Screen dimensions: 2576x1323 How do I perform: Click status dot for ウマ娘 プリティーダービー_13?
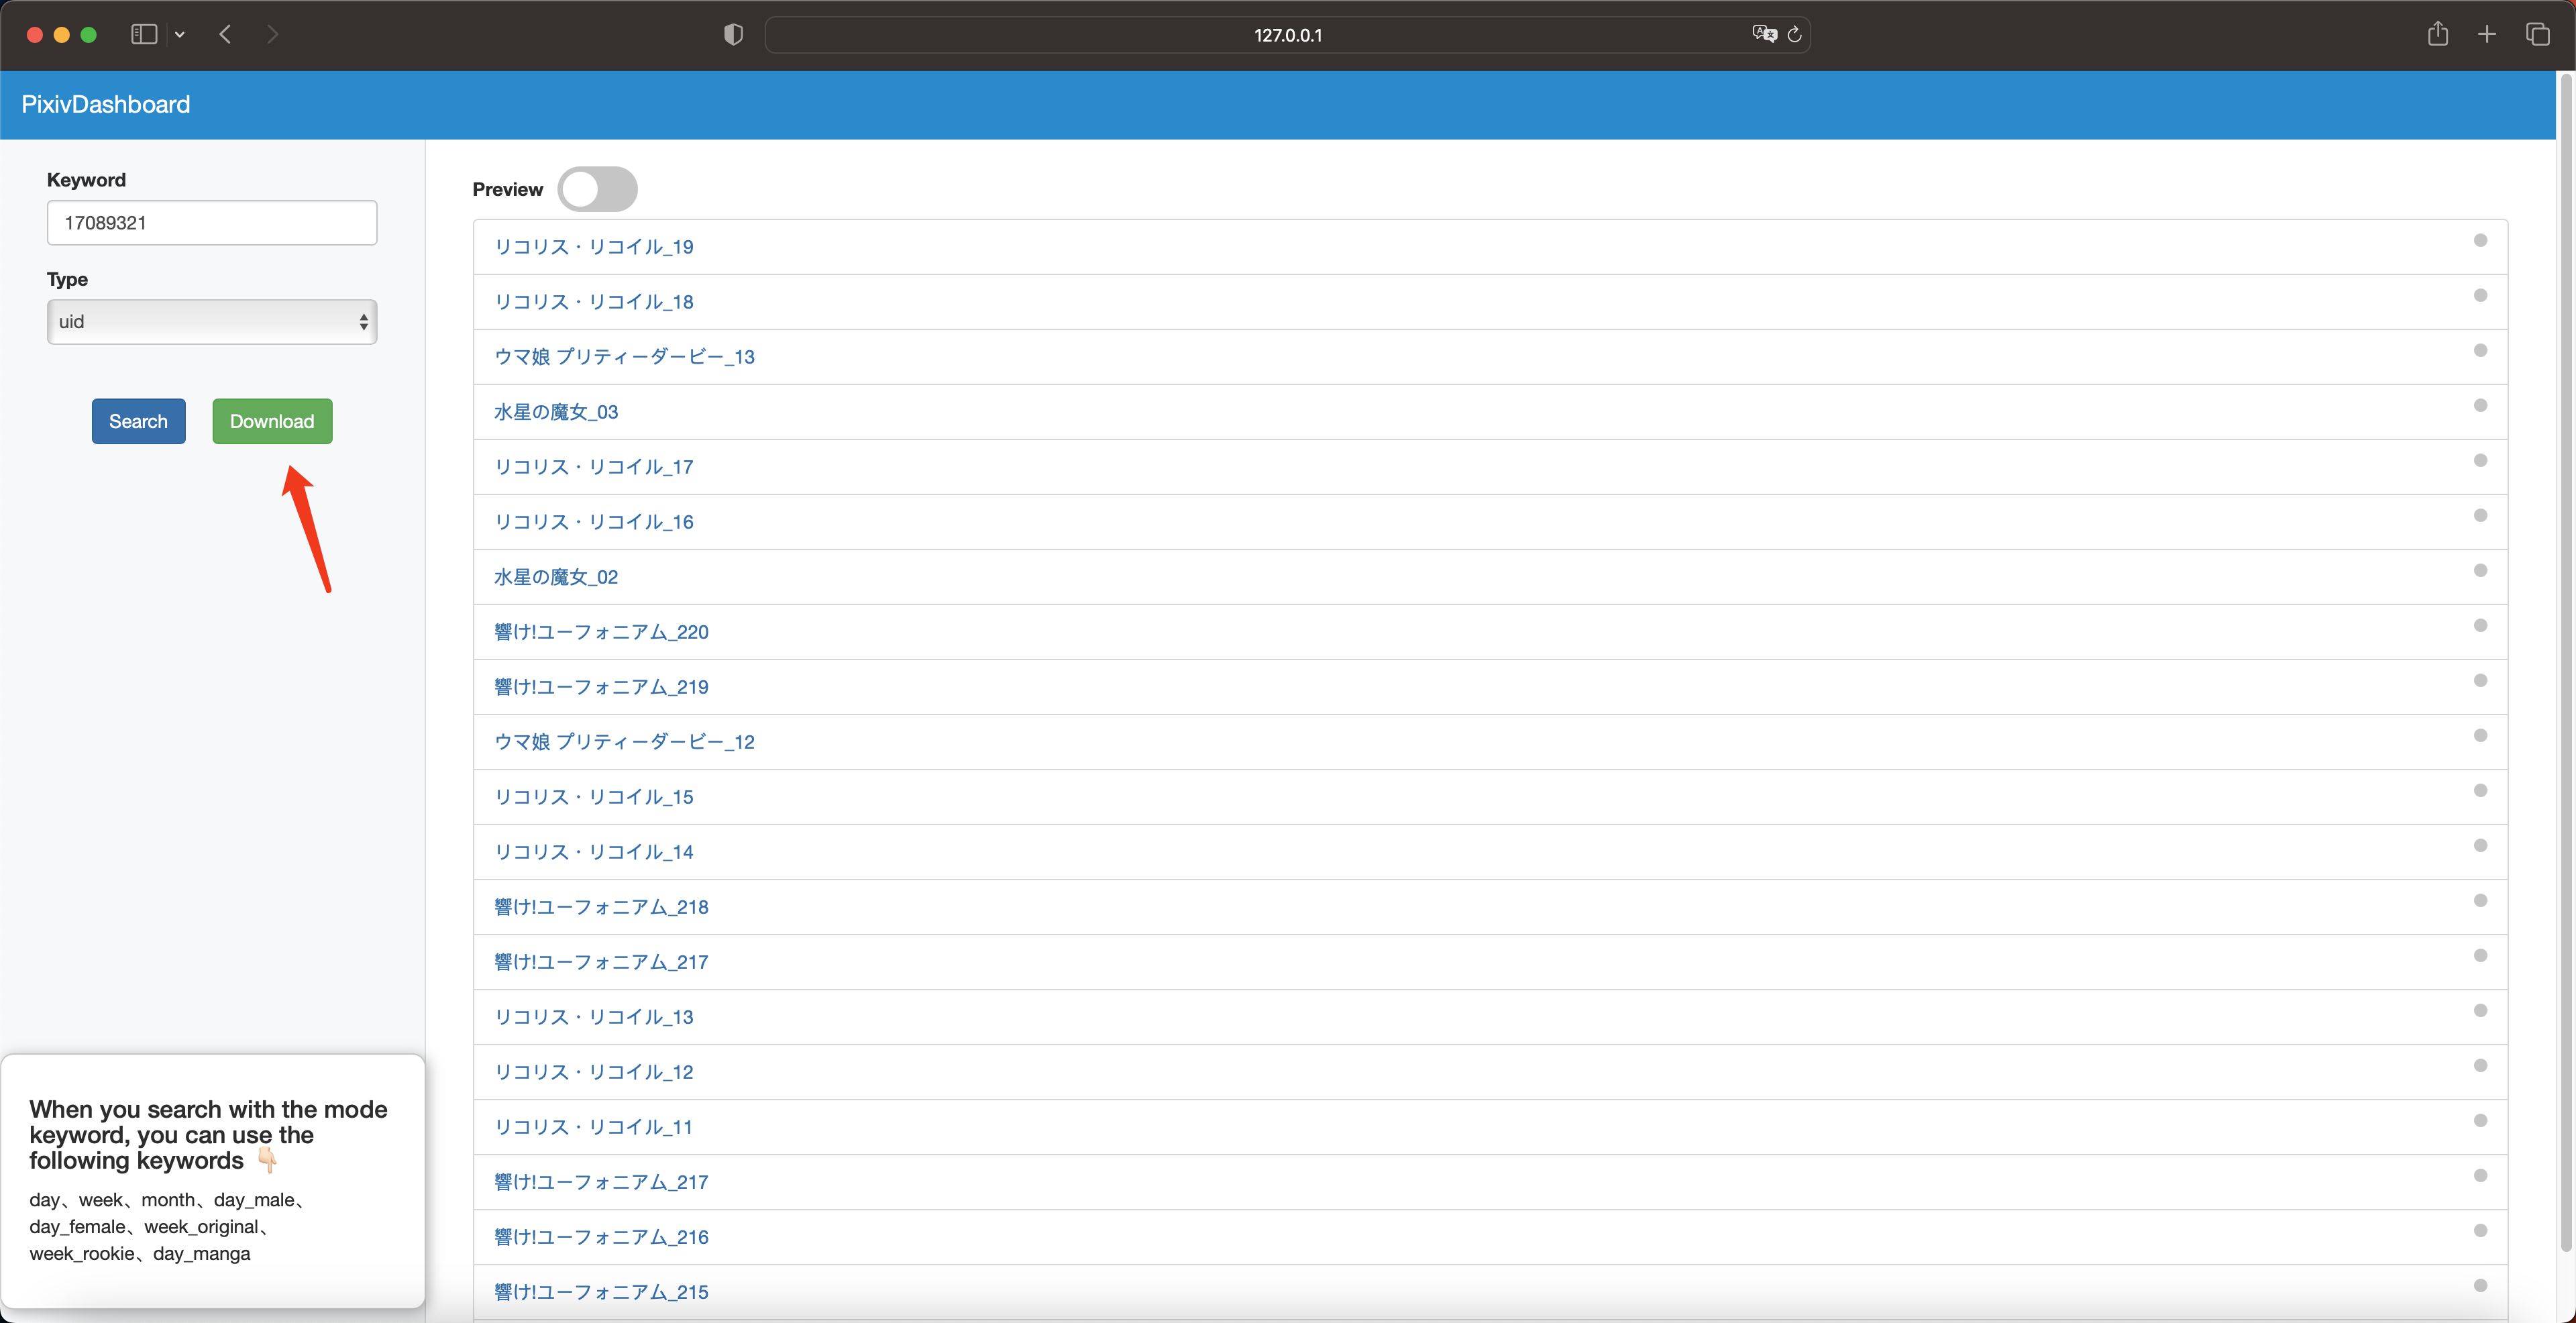click(2480, 351)
